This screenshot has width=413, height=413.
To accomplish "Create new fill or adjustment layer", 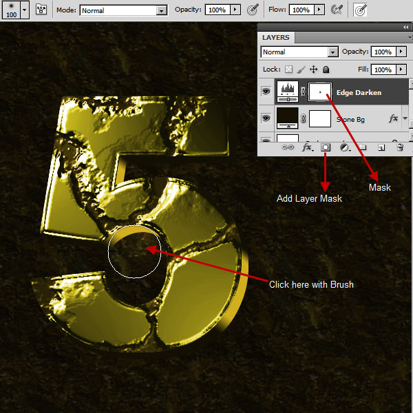I will [x=345, y=147].
